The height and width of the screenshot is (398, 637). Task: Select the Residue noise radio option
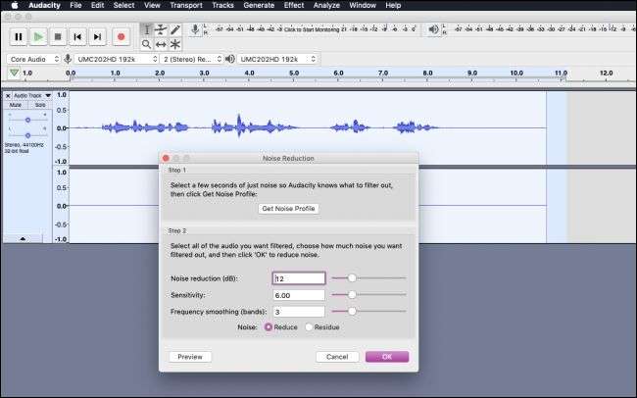[310, 326]
